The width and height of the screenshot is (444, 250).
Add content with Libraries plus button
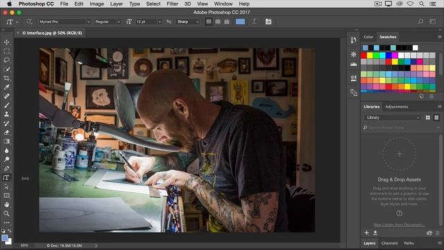coord(367,233)
